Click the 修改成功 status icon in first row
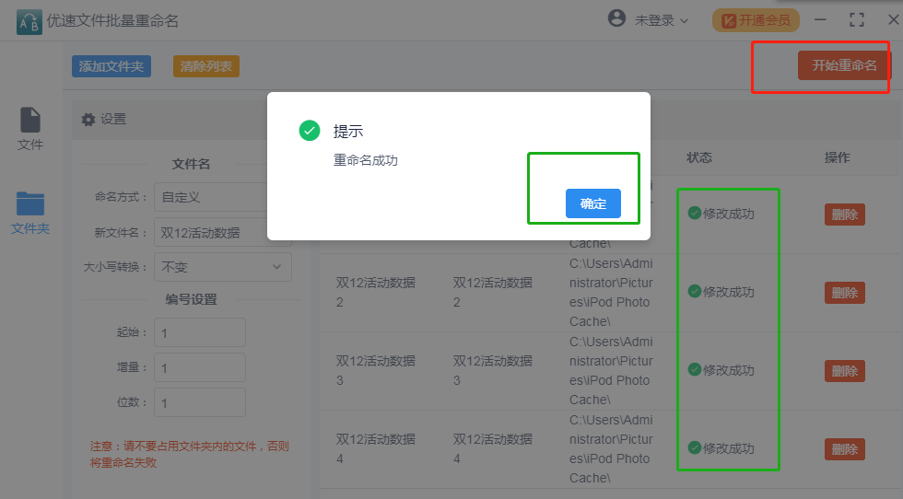The image size is (903, 499). click(x=695, y=213)
